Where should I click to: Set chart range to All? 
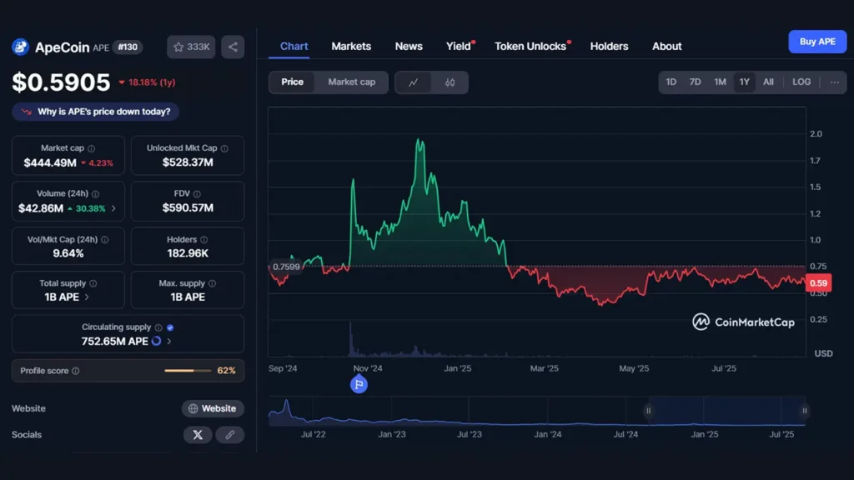point(768,82)
